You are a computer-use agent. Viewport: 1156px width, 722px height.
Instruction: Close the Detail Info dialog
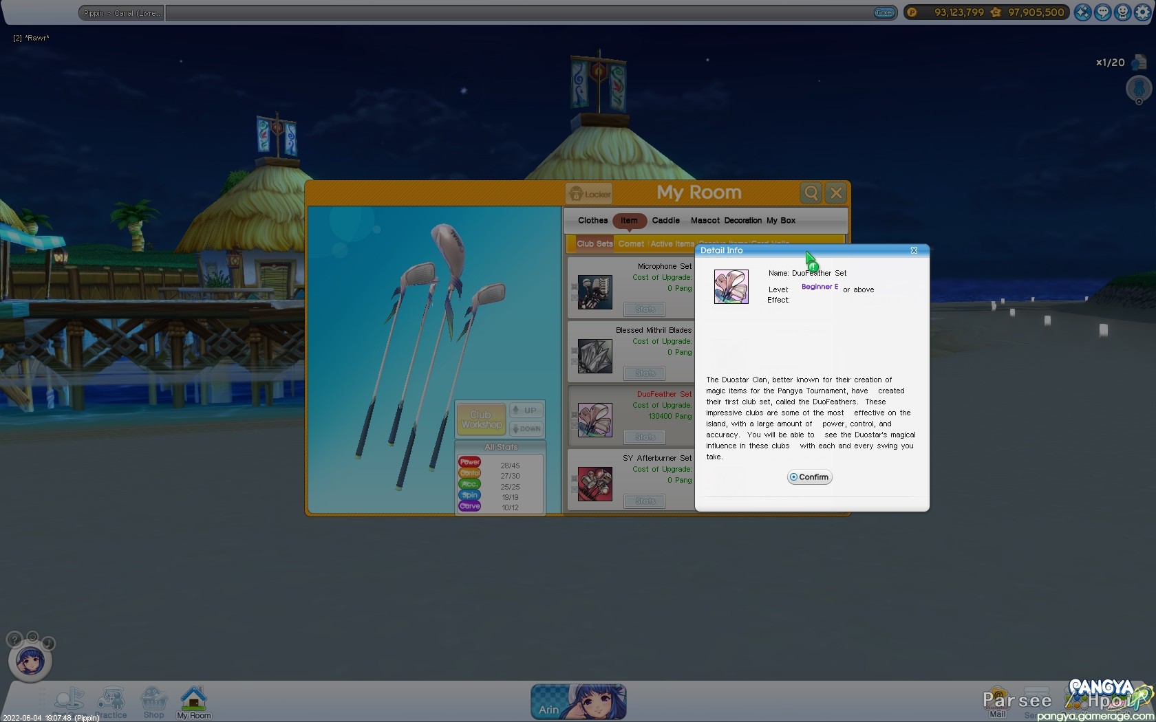coord(914,250)
